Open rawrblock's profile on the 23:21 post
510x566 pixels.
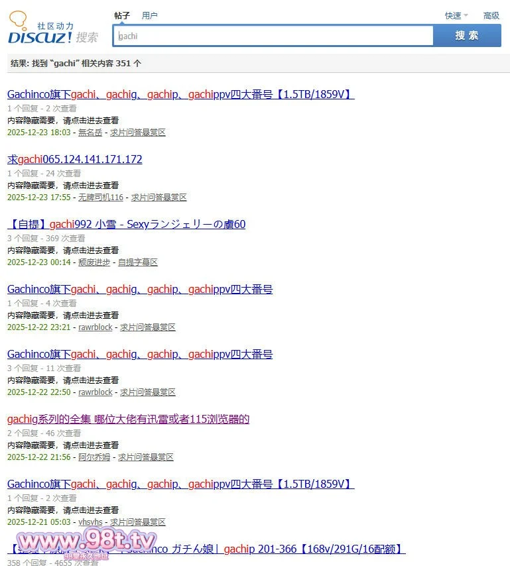pyautogui.click(x=96, y=327)
